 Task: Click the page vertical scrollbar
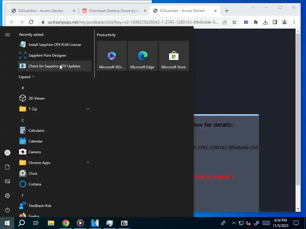tap(298, 109)
